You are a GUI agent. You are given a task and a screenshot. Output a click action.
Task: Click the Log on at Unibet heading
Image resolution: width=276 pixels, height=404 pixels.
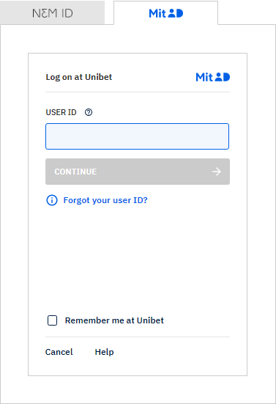(x=79, y=77)
